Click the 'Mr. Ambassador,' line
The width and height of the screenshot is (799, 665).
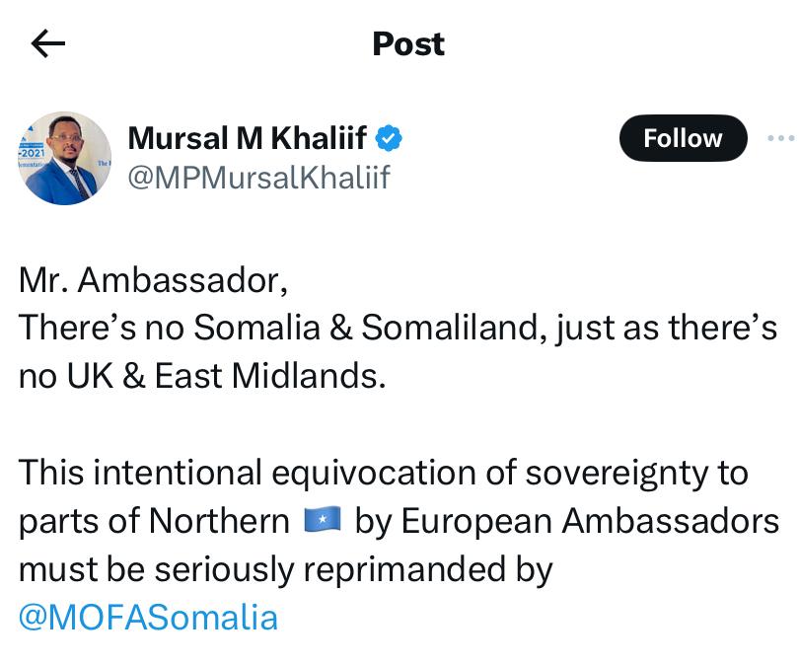tap(154, 281)
